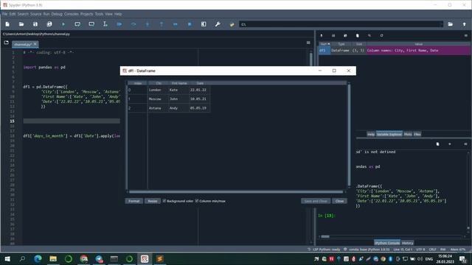Viewport: 472px width, 265px height.
Task: Search variables icon in Variable Explorer
Action: pos(369,35)
